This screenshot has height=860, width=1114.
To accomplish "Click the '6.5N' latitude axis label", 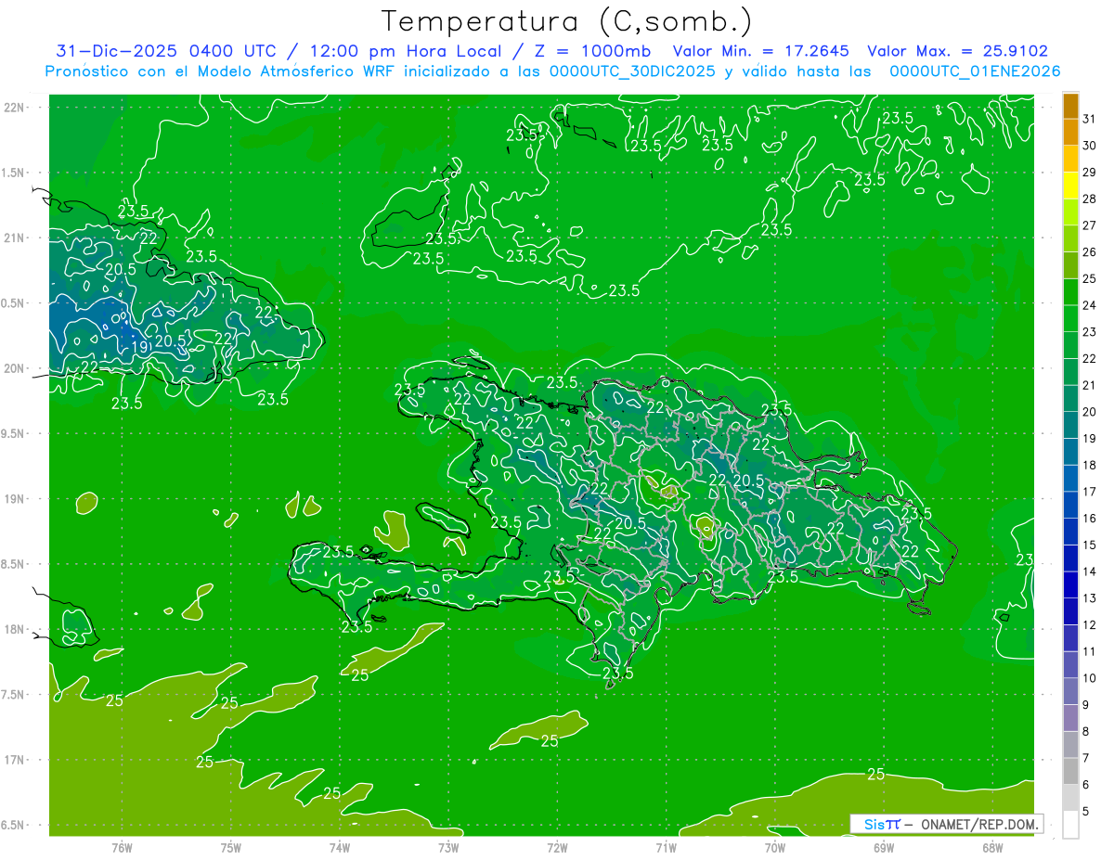I will [x=14, y=825].
